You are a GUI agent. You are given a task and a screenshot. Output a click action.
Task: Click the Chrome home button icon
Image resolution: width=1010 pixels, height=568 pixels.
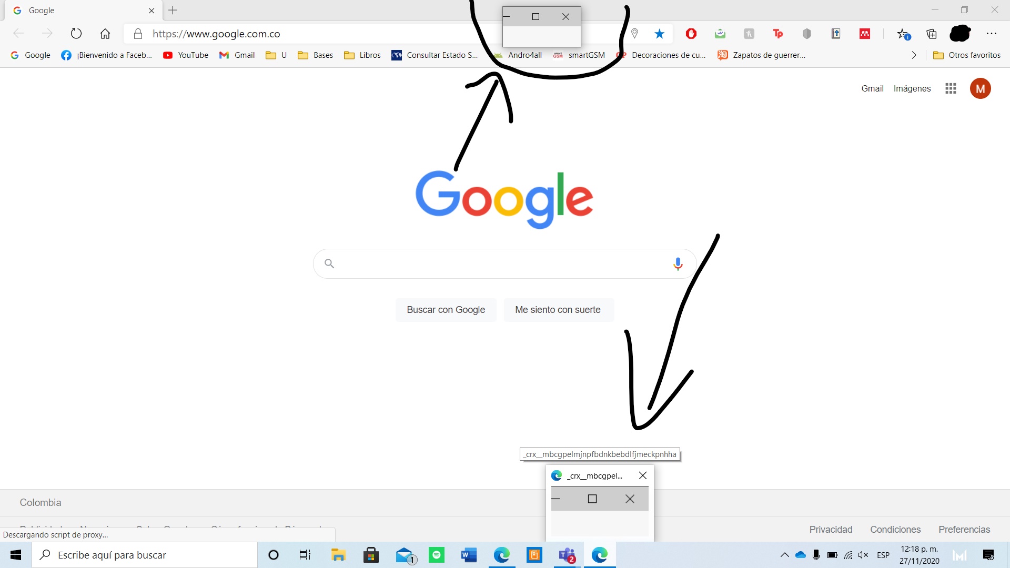tap(105, 33)
